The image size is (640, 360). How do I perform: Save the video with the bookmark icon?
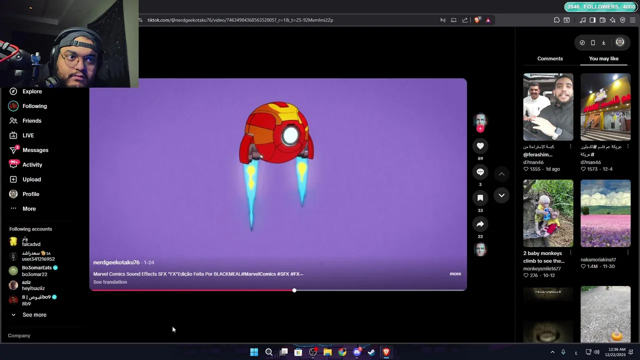click(x=480, y=197)
